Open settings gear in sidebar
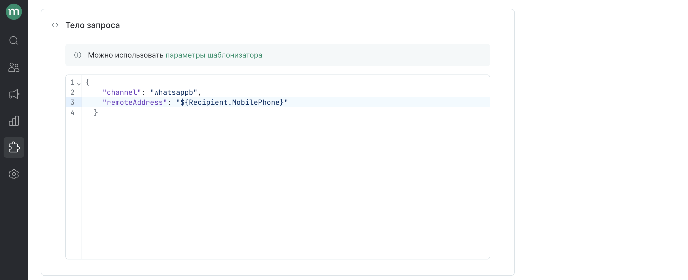688x280 pixels. [14, 174]
